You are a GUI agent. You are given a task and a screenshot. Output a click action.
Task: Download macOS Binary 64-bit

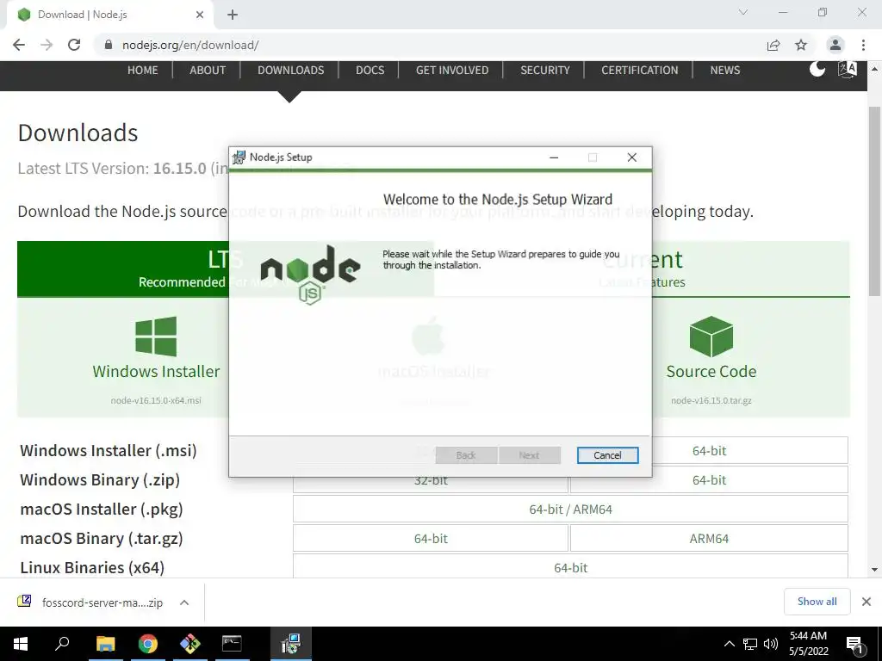[x=431, y=539]
